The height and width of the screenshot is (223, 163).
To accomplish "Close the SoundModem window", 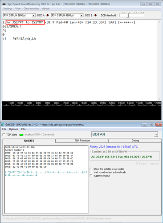I will [x=158, y=4].
